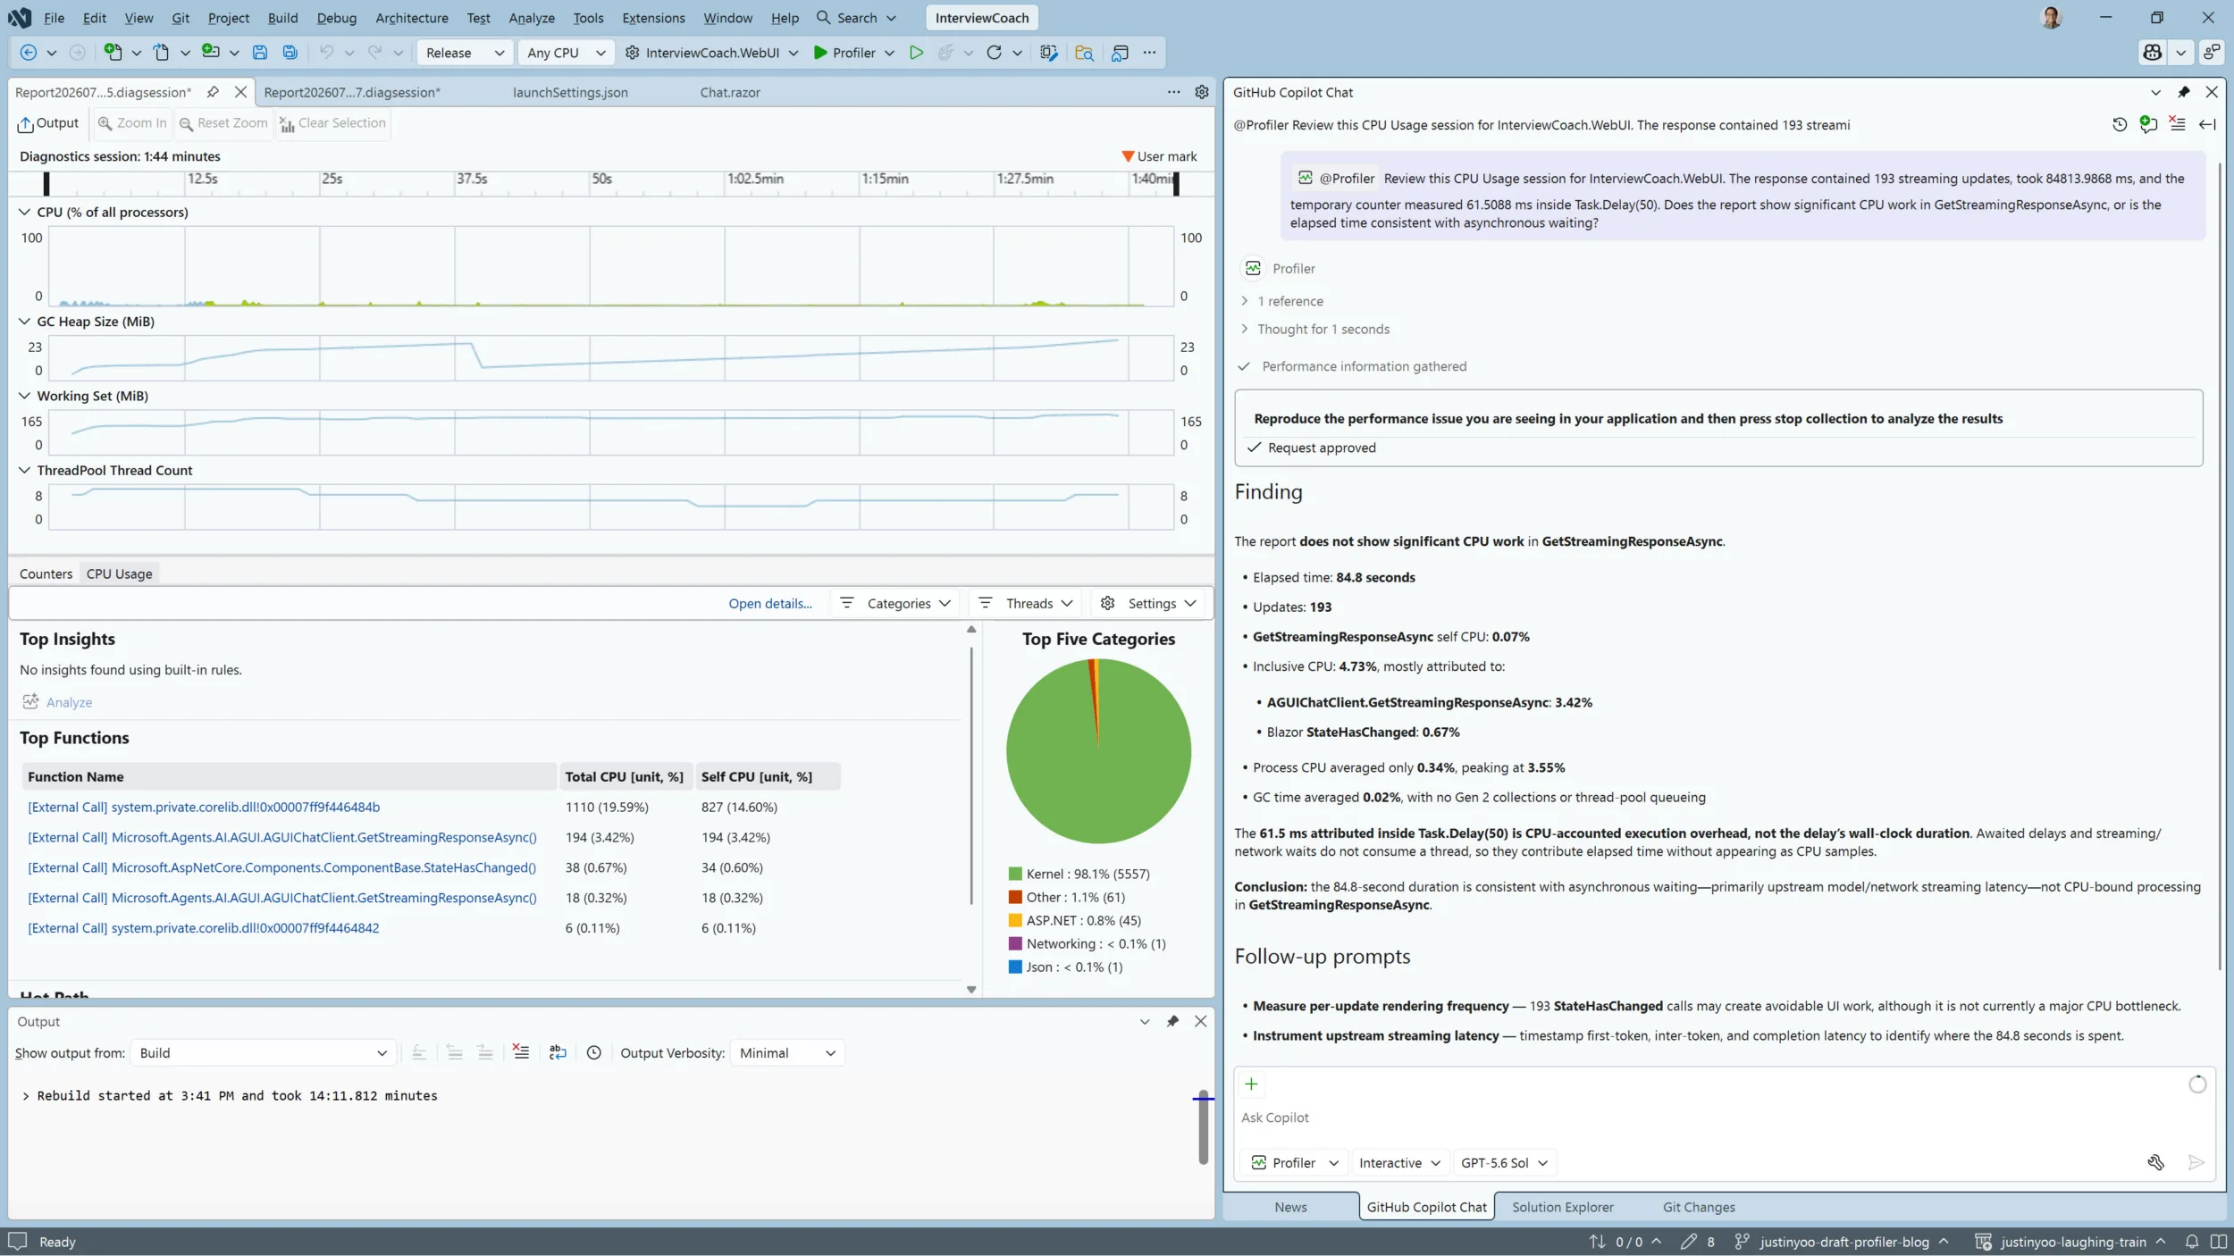Click the Top Five Categories pie chart

coord(1098,750)
